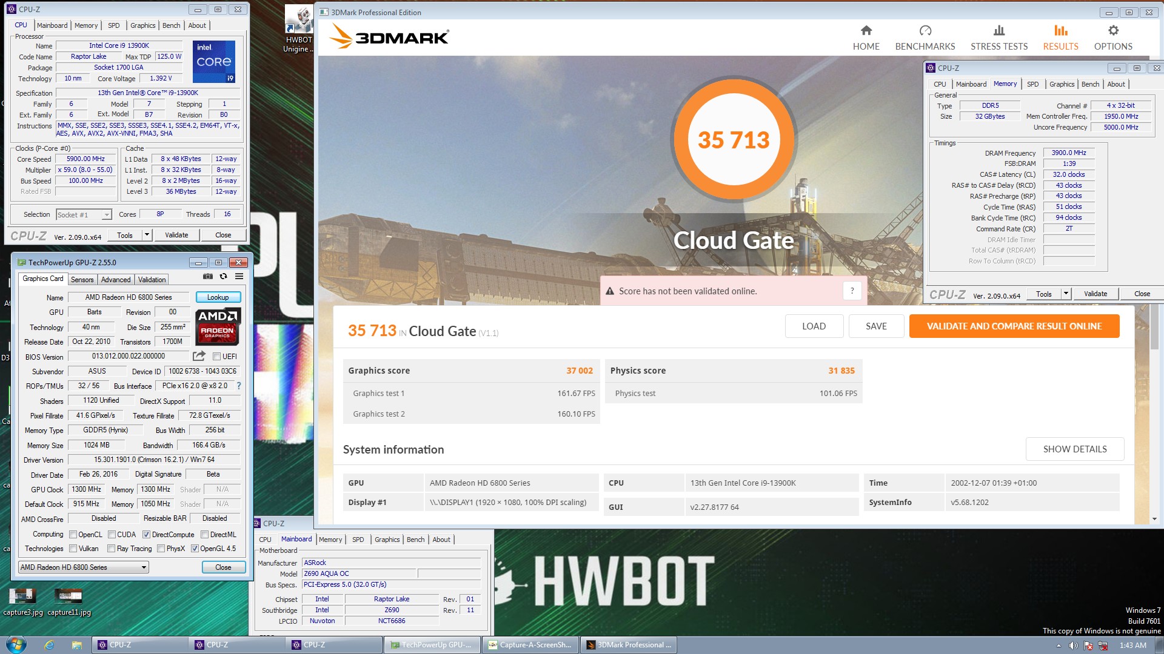Screen dimensions: 1164x654
Task: Click the Tools button in top-left CPU-Z
Action: 125,235
